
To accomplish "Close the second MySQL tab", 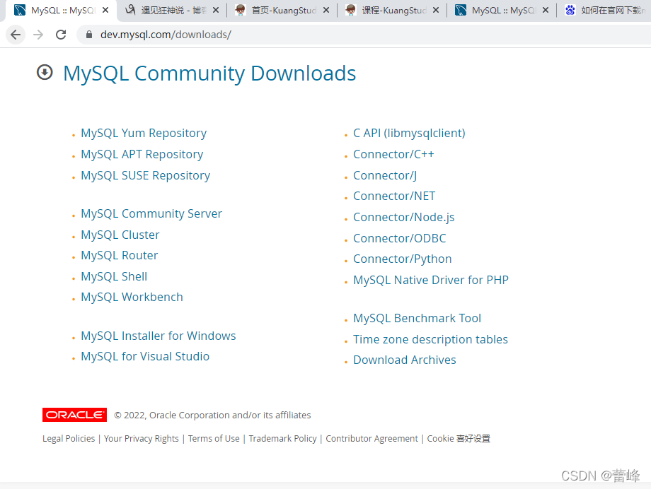I will [546, 10].
